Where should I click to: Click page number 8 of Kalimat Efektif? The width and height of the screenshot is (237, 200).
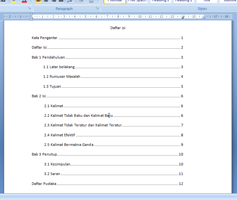click(x=182, y=135)
